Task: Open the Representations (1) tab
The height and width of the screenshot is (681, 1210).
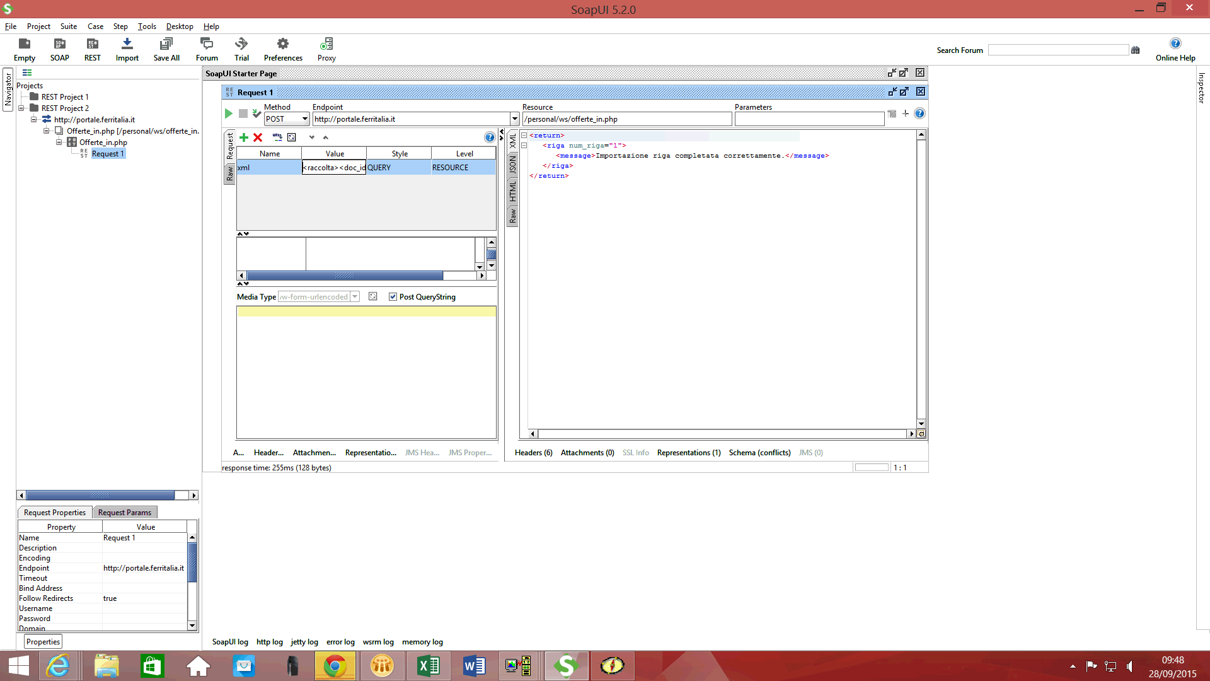Action: pyautogui.click(x=689, y=453)
